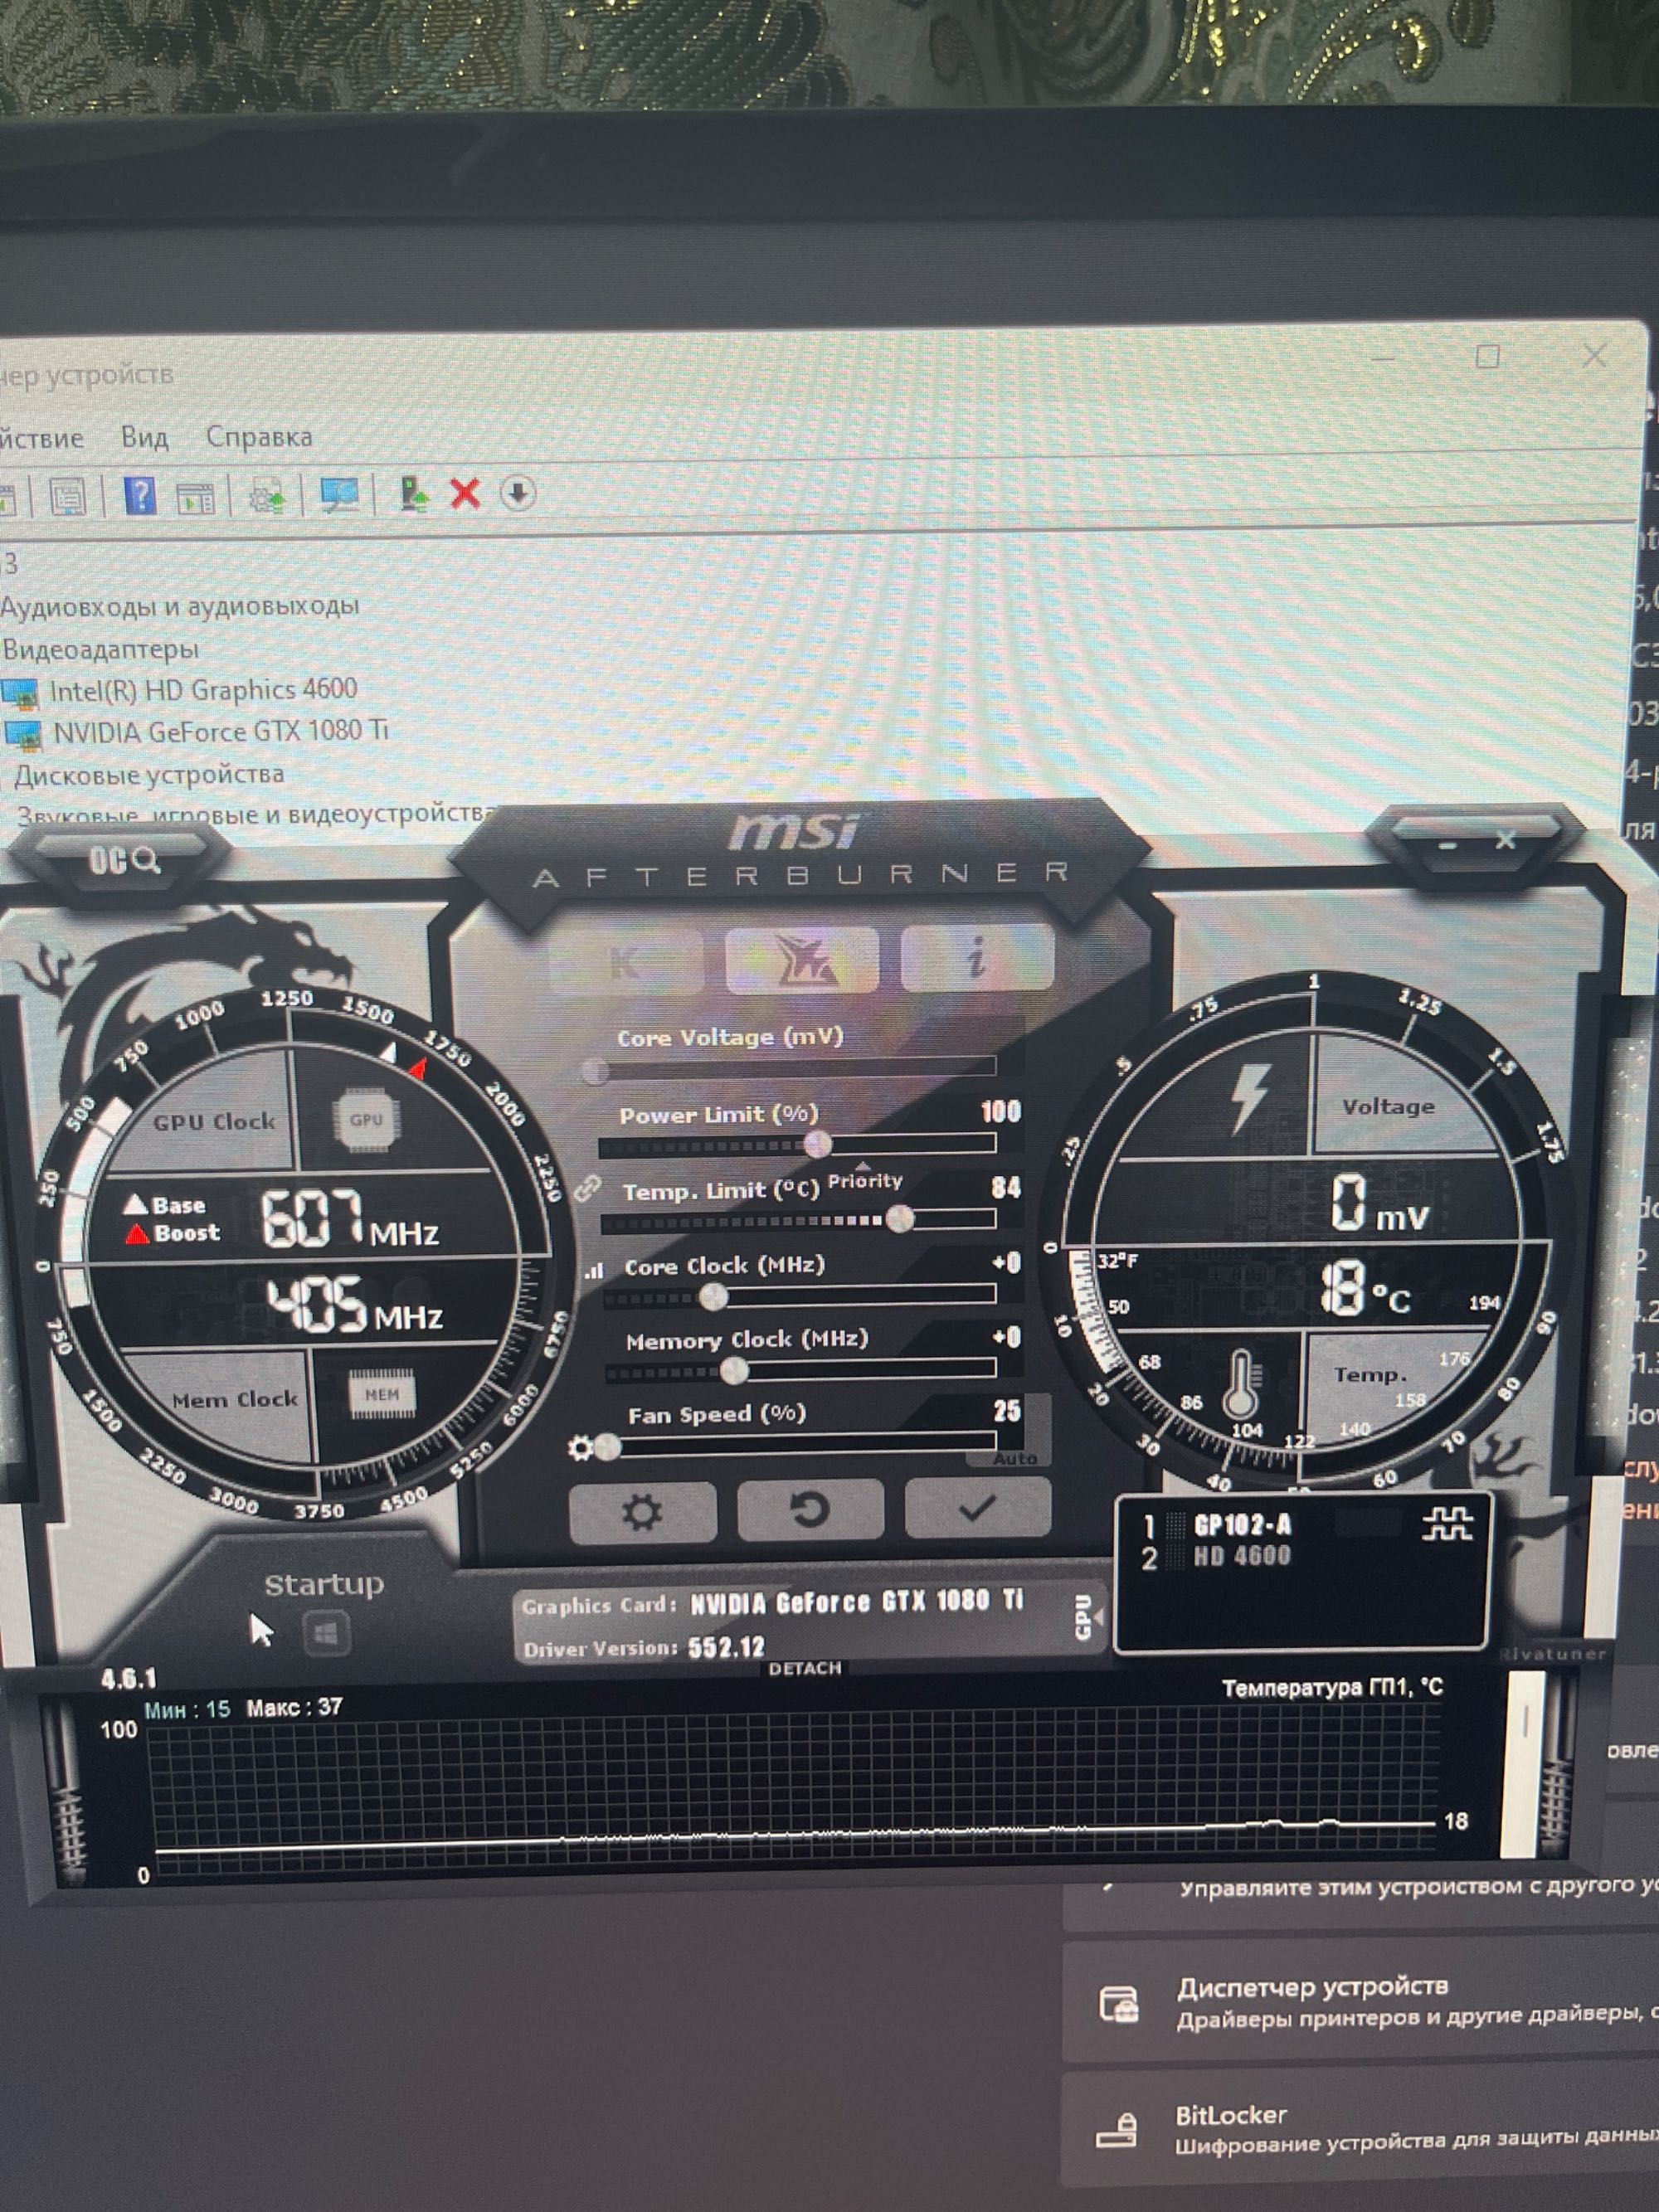Click the update driver green-arrow toolbar icon
The height and width of the screenshot is (2212, 1659).
pos(413,493)
